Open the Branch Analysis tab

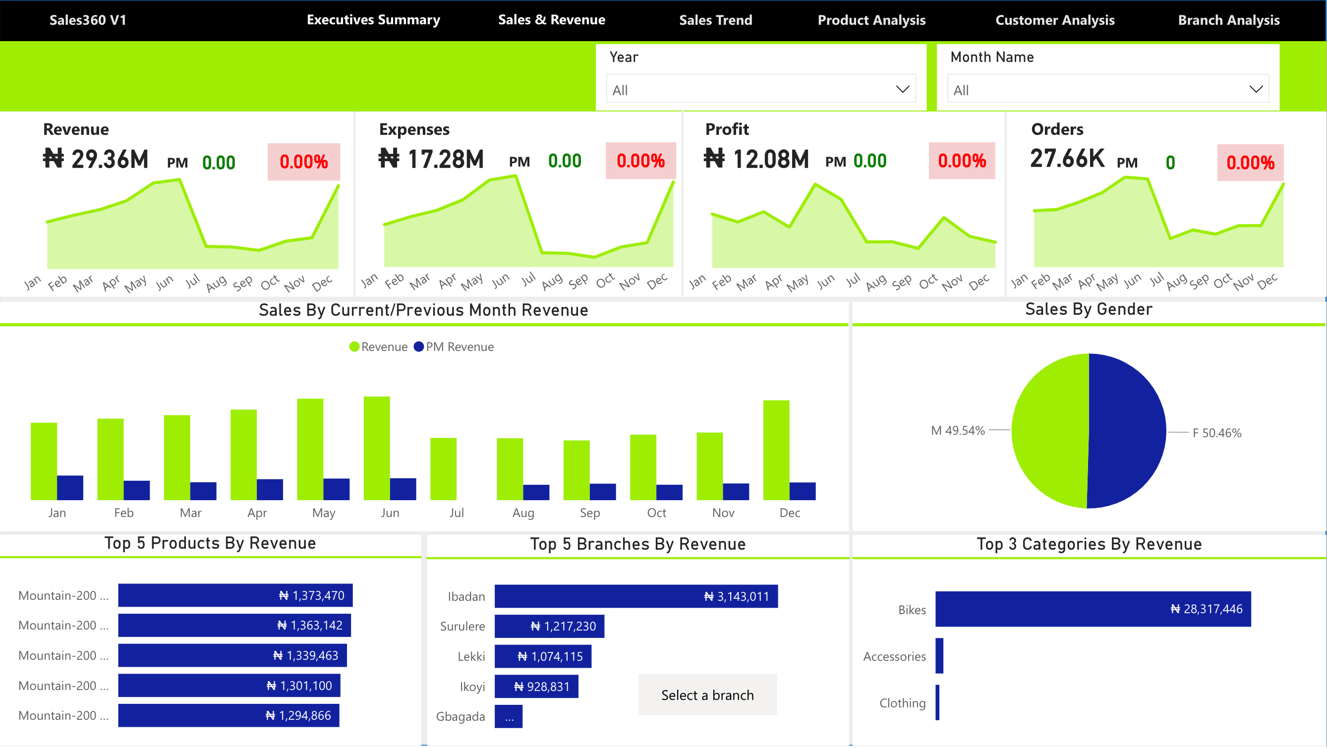(1228, 20)
